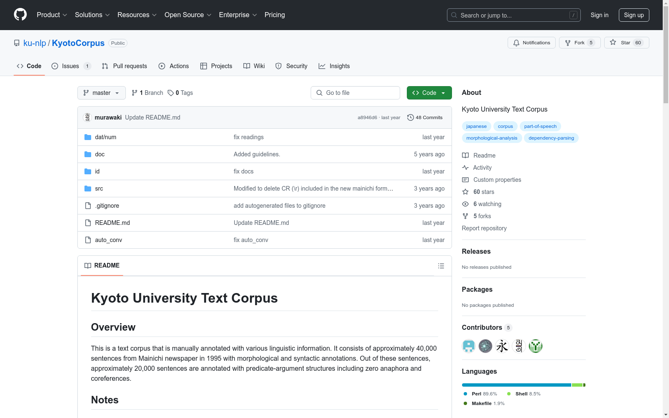The image size is (669, 418).
Task: Open the dat/num folder icon
Action: click(x=88, y=137)
